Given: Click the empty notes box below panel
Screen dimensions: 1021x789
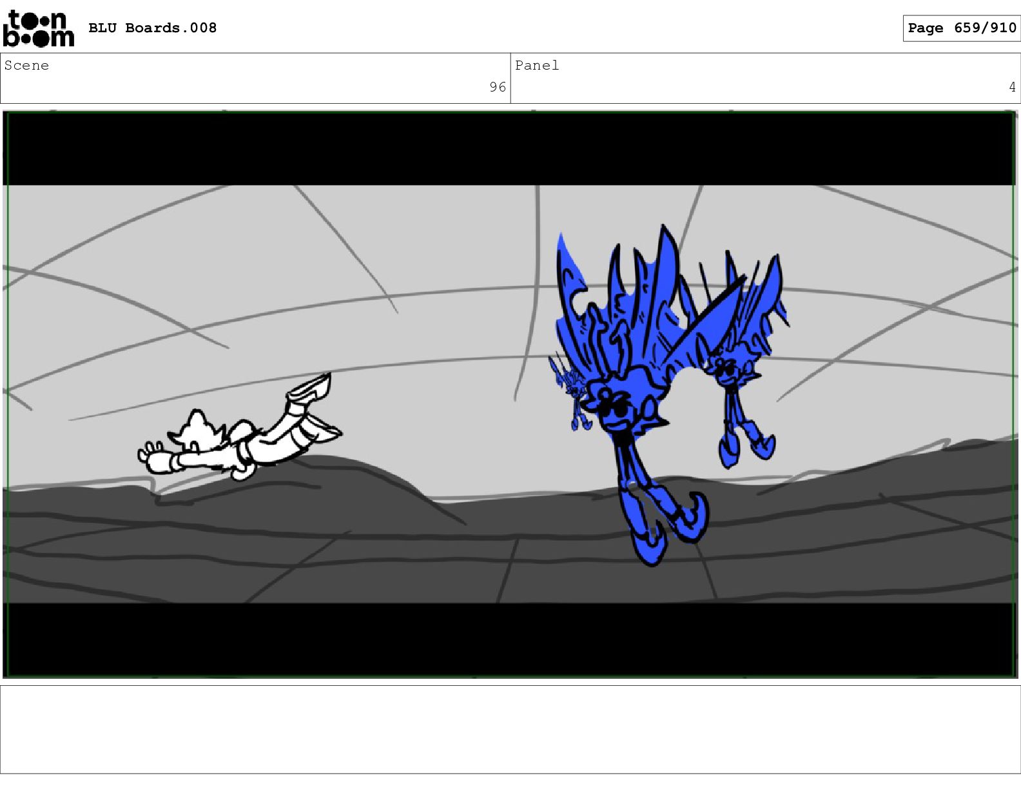Looking at the screenshot, I should [x=510, y=729].
